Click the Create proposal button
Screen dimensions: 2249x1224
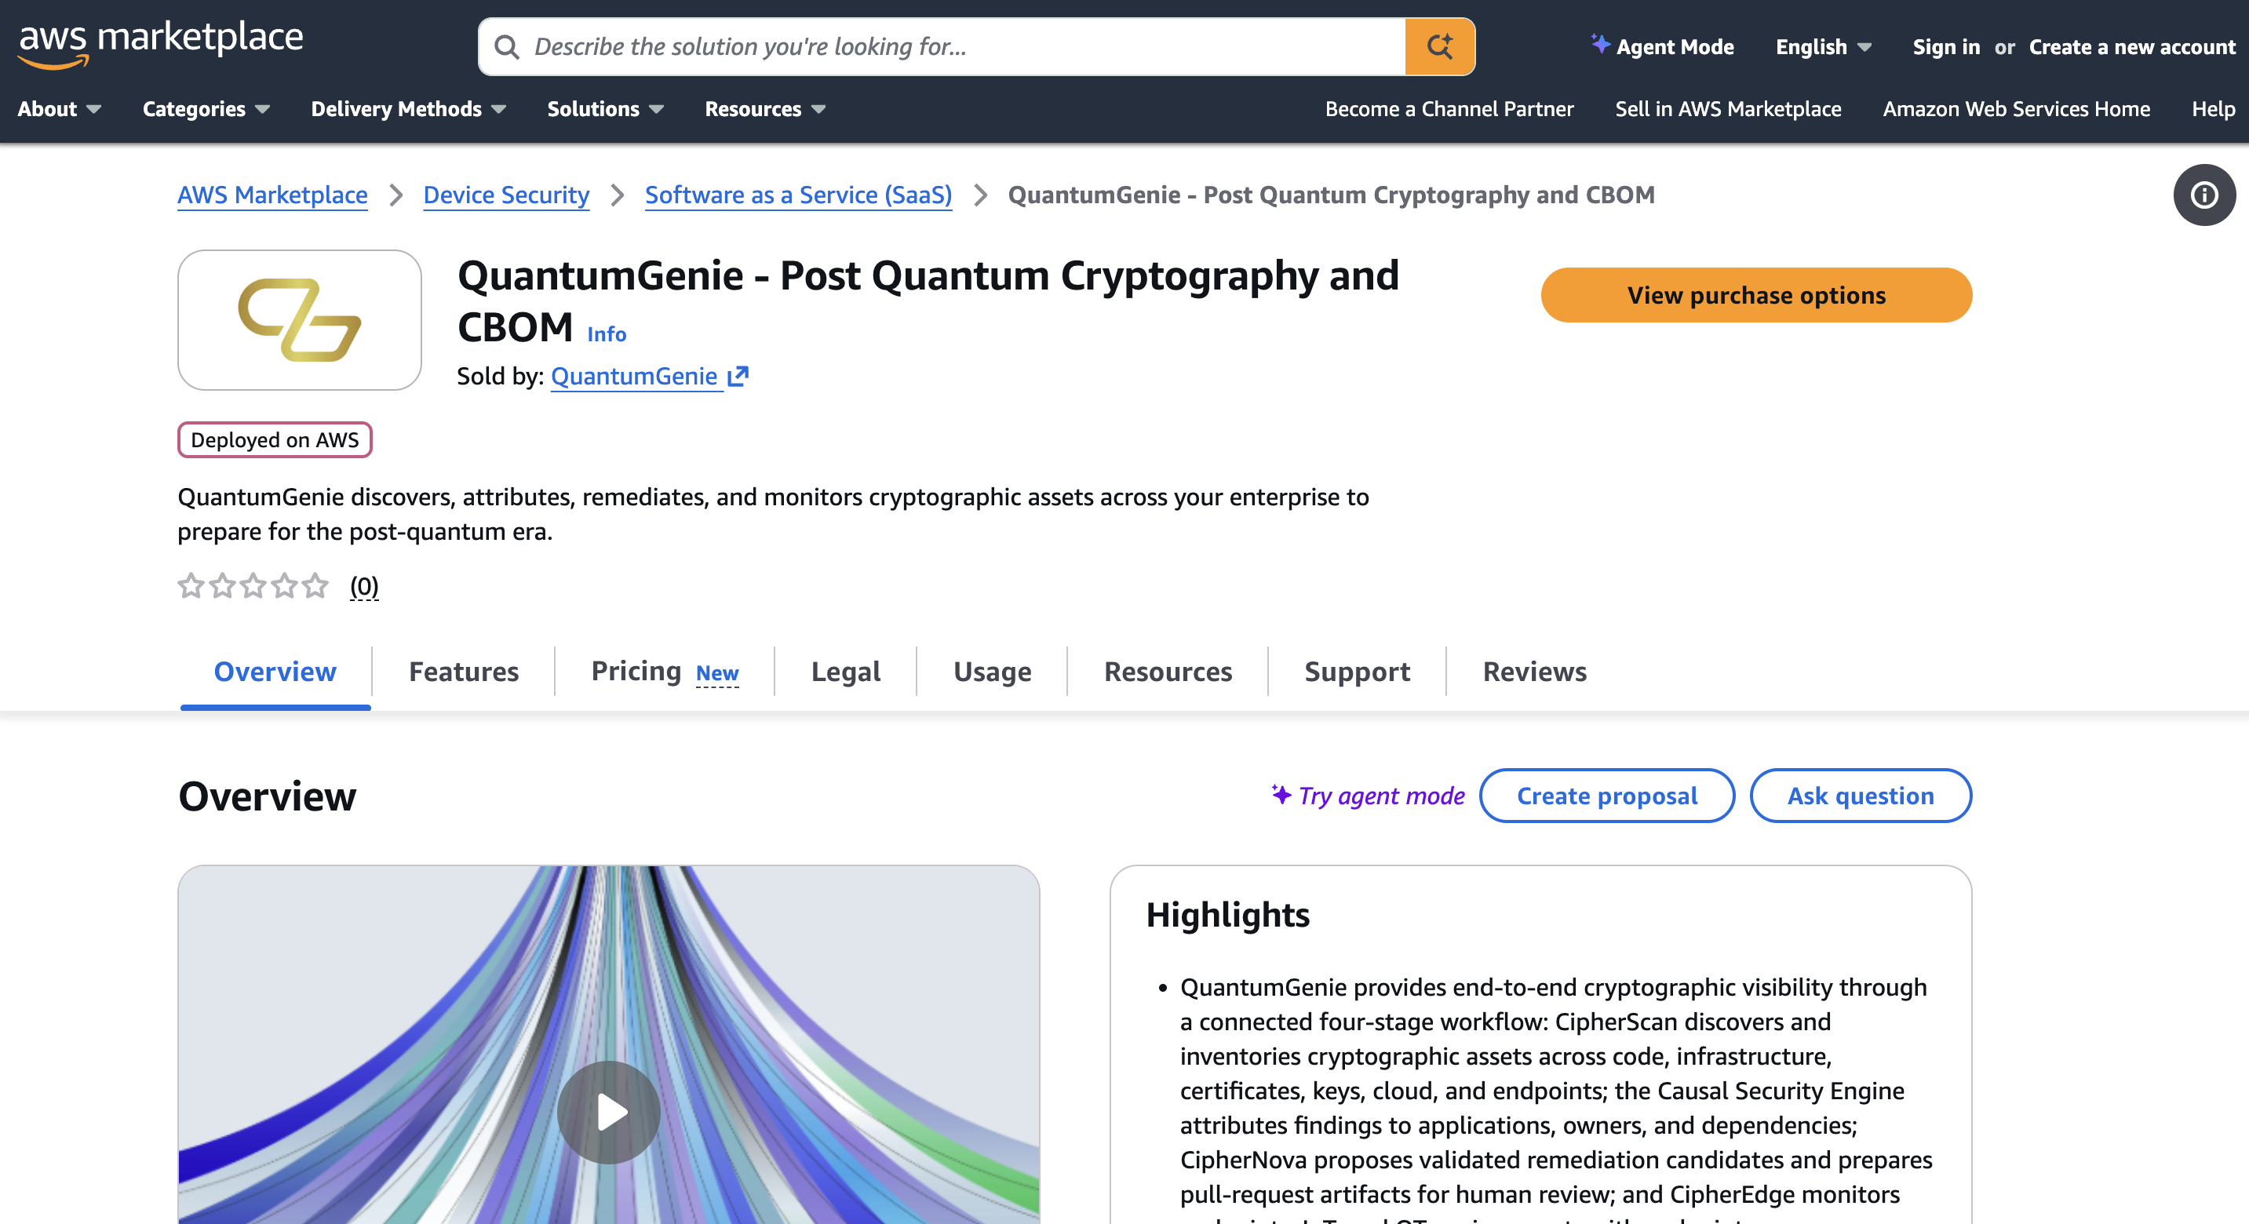1606,796
